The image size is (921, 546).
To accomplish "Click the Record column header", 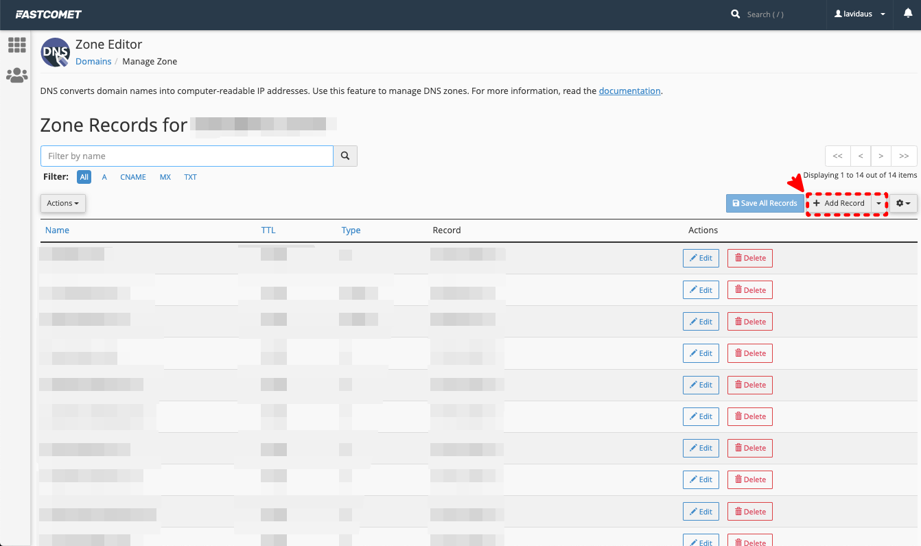I will pos(447,230).
